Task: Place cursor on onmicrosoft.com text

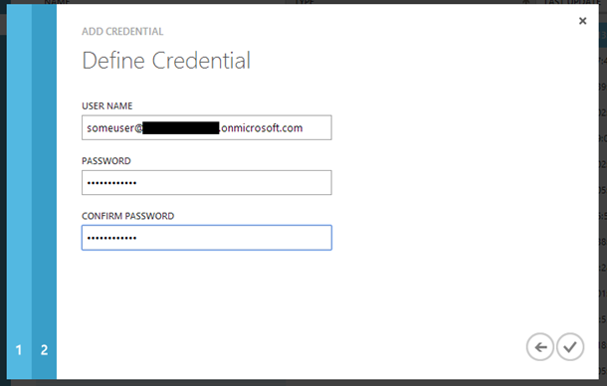Action: pyautogui.click(x=262, y=128)
